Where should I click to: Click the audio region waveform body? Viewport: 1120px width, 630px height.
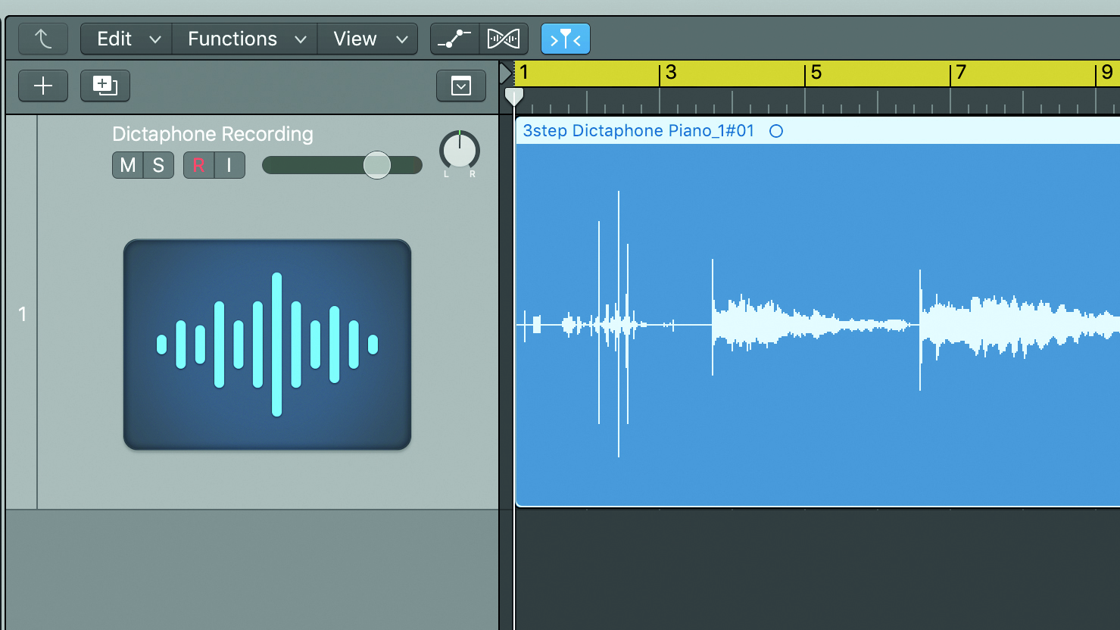pyautogui.click(x=818, y=324)
